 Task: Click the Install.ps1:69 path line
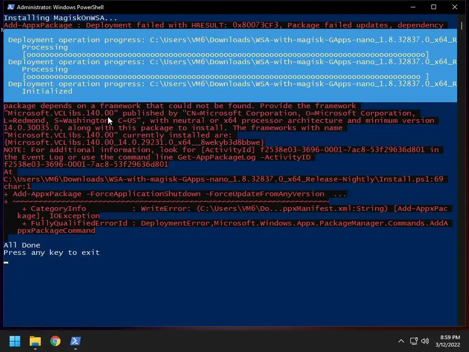click(224, 179)
